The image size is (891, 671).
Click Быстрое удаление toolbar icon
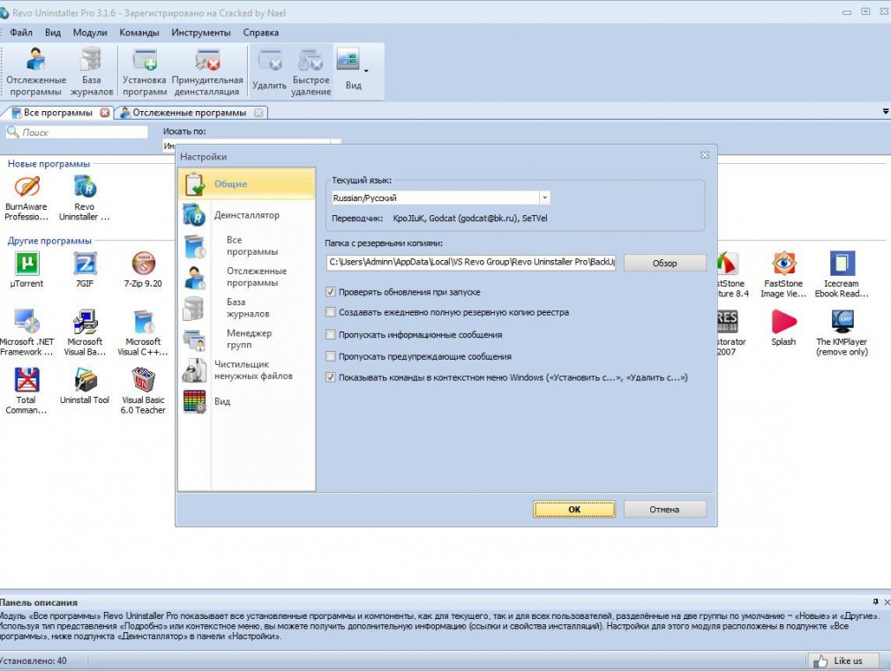(x=311, y=72)
